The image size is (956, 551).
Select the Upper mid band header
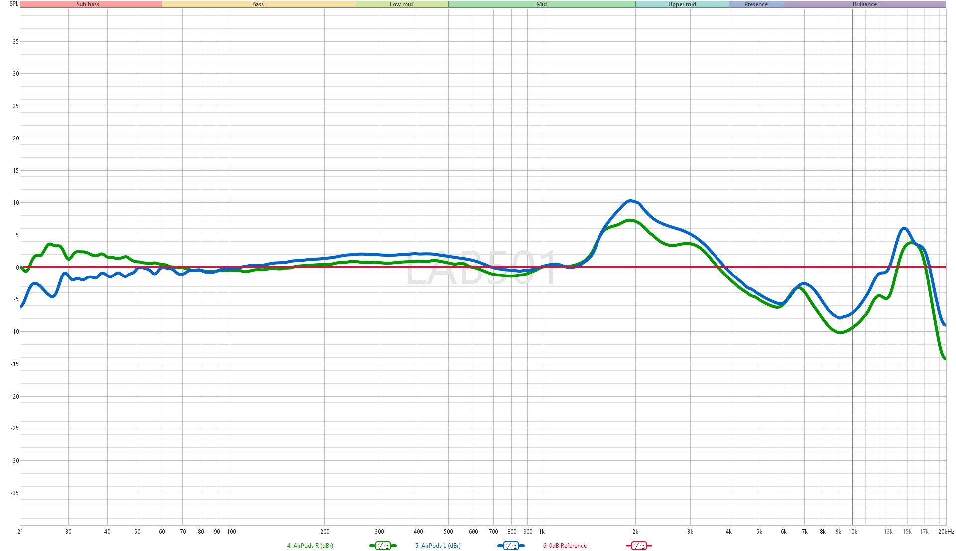[682, 4]
